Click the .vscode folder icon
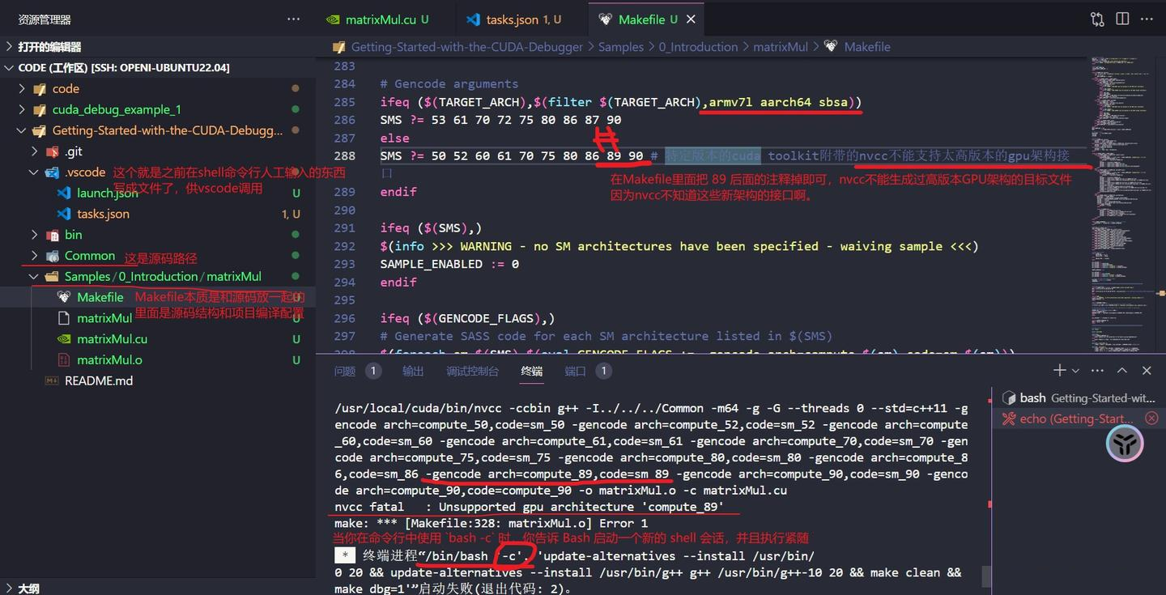Image resolution: width=1166 pixels, height=595 pixels. point(53,172)
